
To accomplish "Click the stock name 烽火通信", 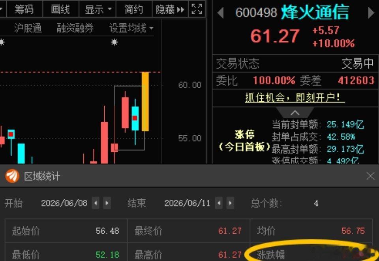I will [315, 12].
